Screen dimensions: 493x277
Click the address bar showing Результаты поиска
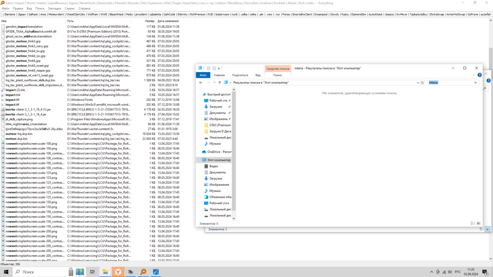(321, 83)
